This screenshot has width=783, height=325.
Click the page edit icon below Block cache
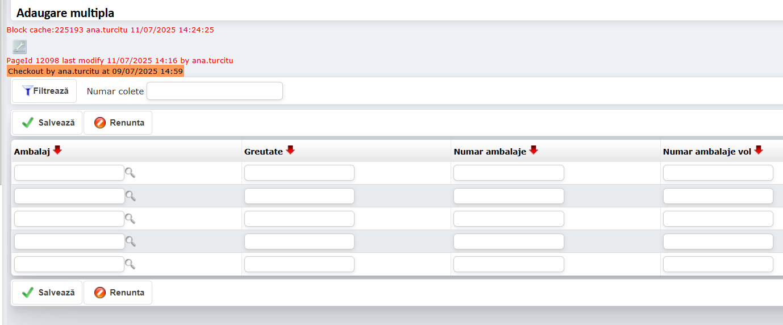tap(19, 47)
